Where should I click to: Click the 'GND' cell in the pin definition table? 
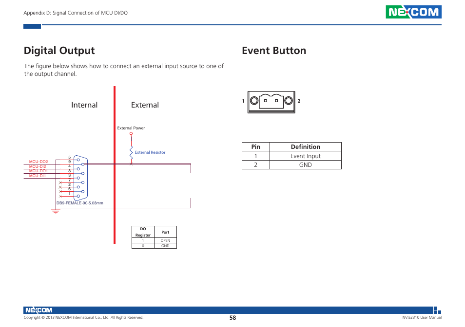coord(306,165)
